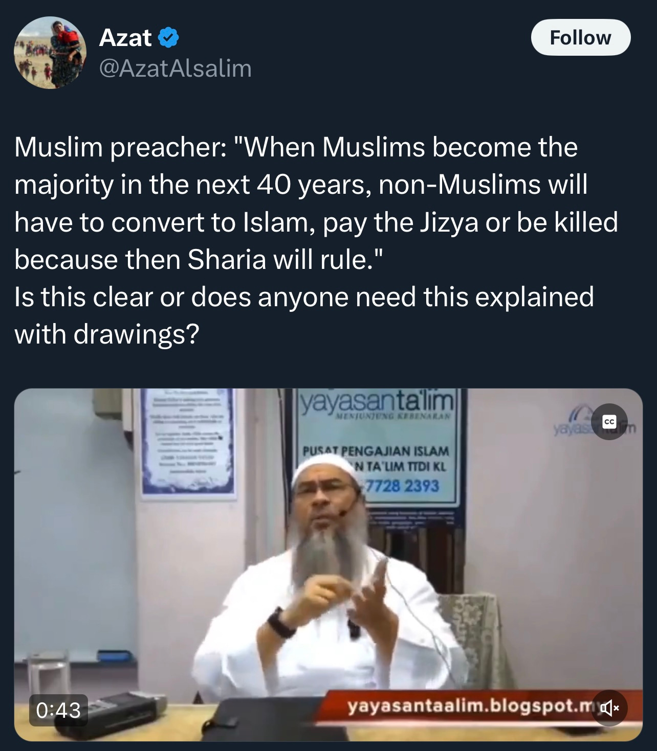Click the framed notice on the wall

[189, 443]
